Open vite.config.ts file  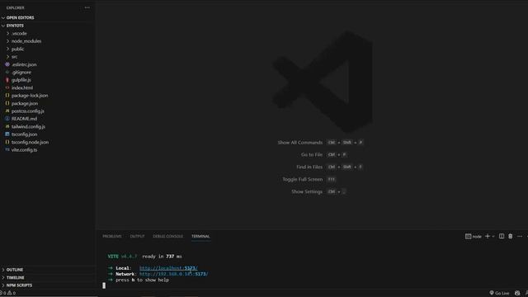[24, 150]
